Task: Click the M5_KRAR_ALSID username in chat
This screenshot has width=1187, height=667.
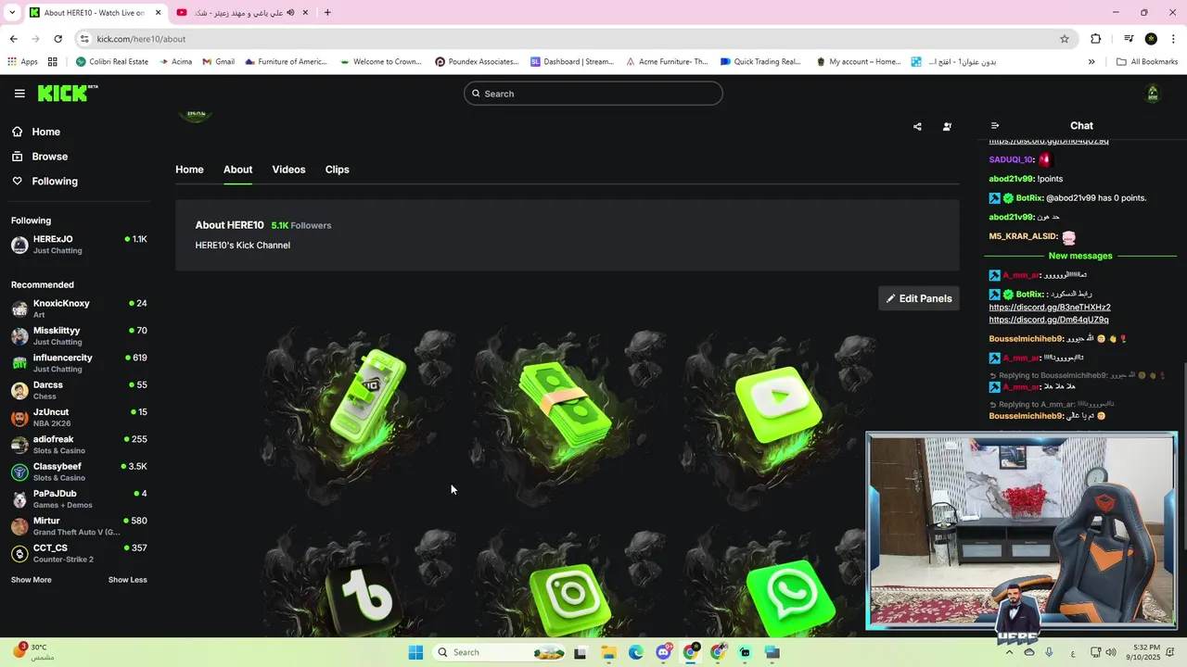Action: pos(1023,236)
